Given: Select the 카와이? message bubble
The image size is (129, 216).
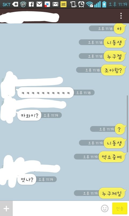Looking at the screenshot, I should click(x=29, y=115).
